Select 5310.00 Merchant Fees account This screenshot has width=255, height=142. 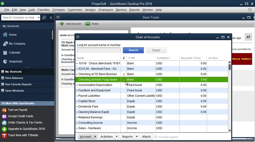pos(152,69)
